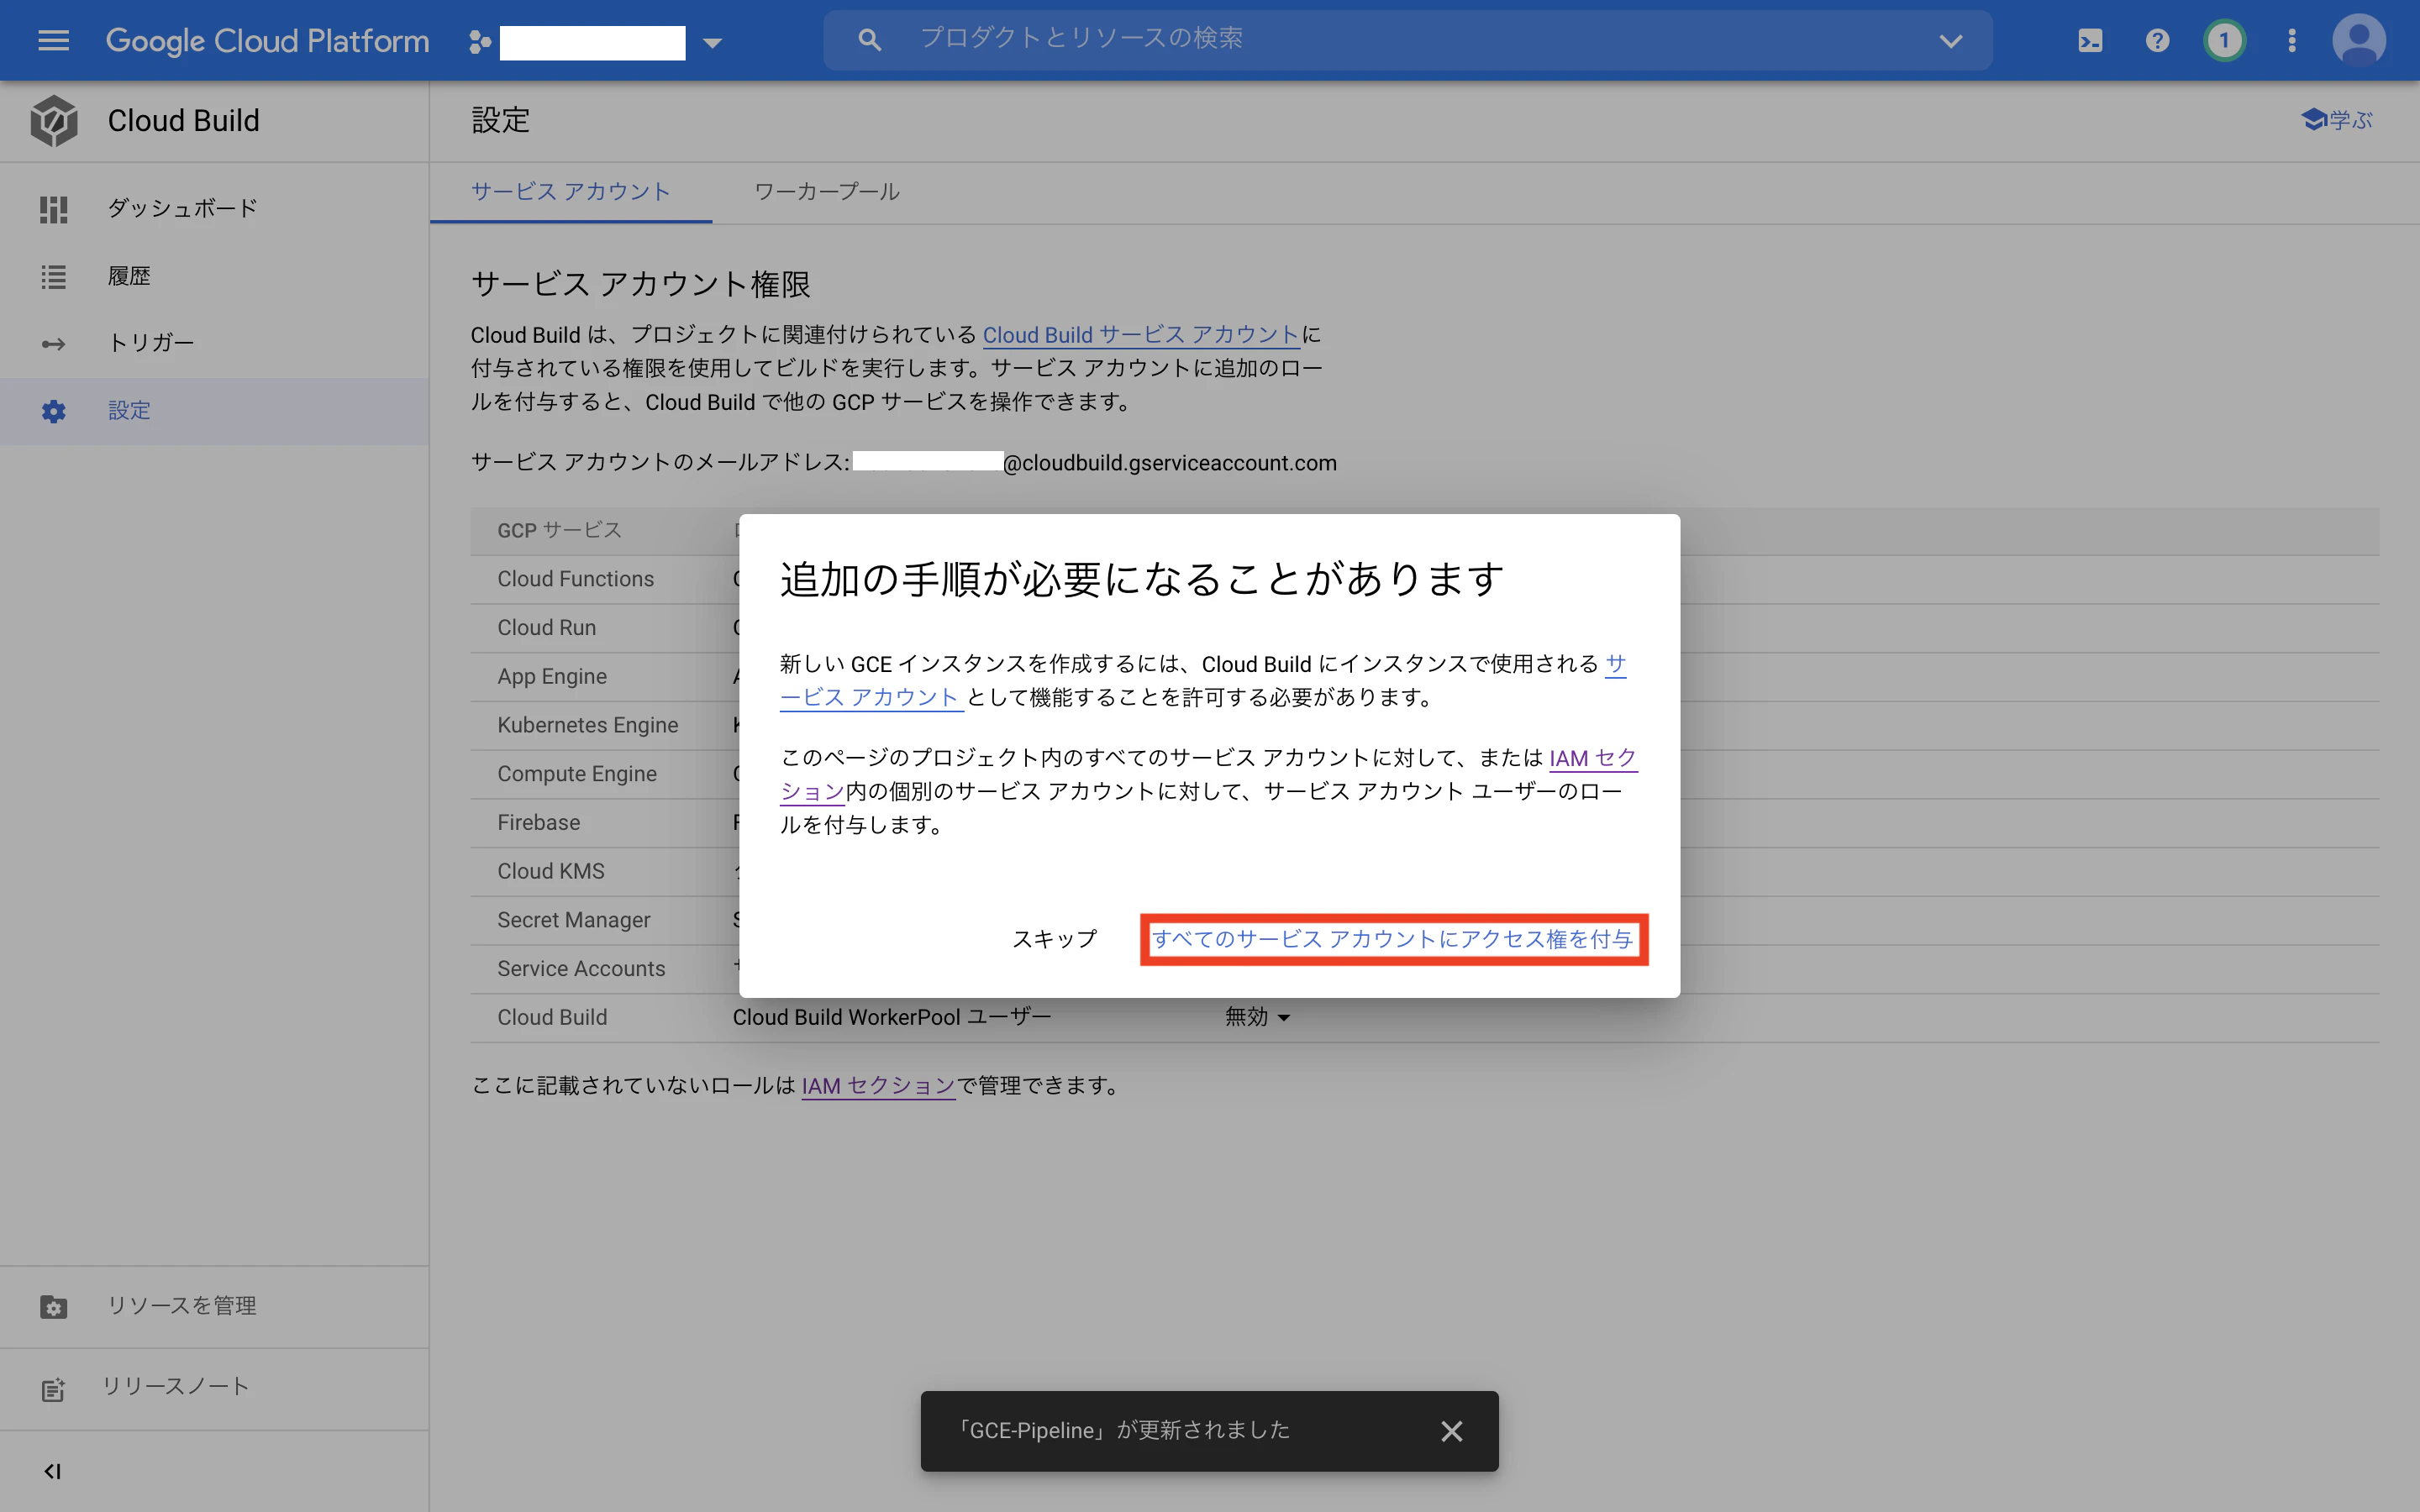The image size is (2420, 1512).
Task: Activate Cloud Shell terminal icon
Action: pos(2090,40)
